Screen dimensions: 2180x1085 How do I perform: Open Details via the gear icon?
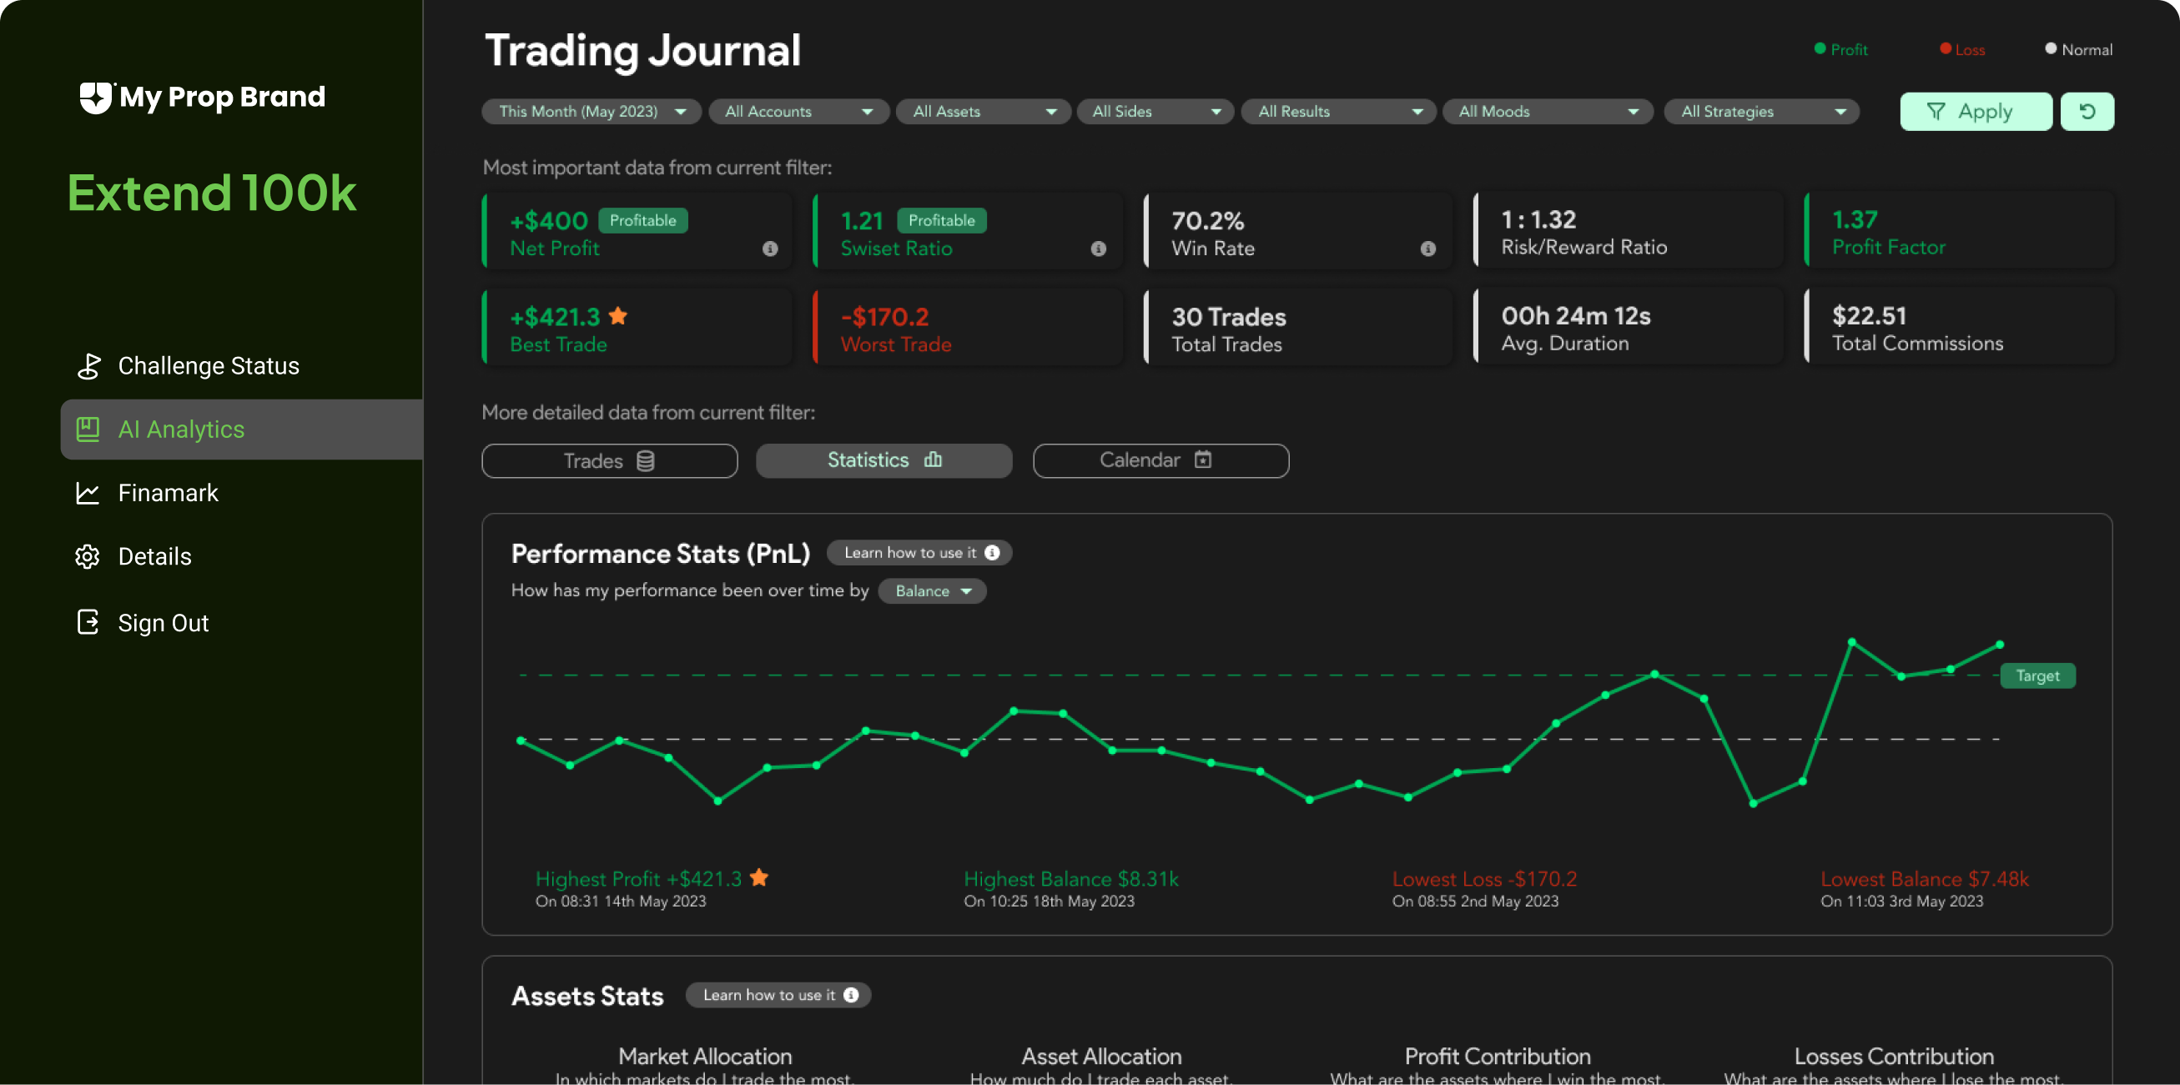[88, 556]
